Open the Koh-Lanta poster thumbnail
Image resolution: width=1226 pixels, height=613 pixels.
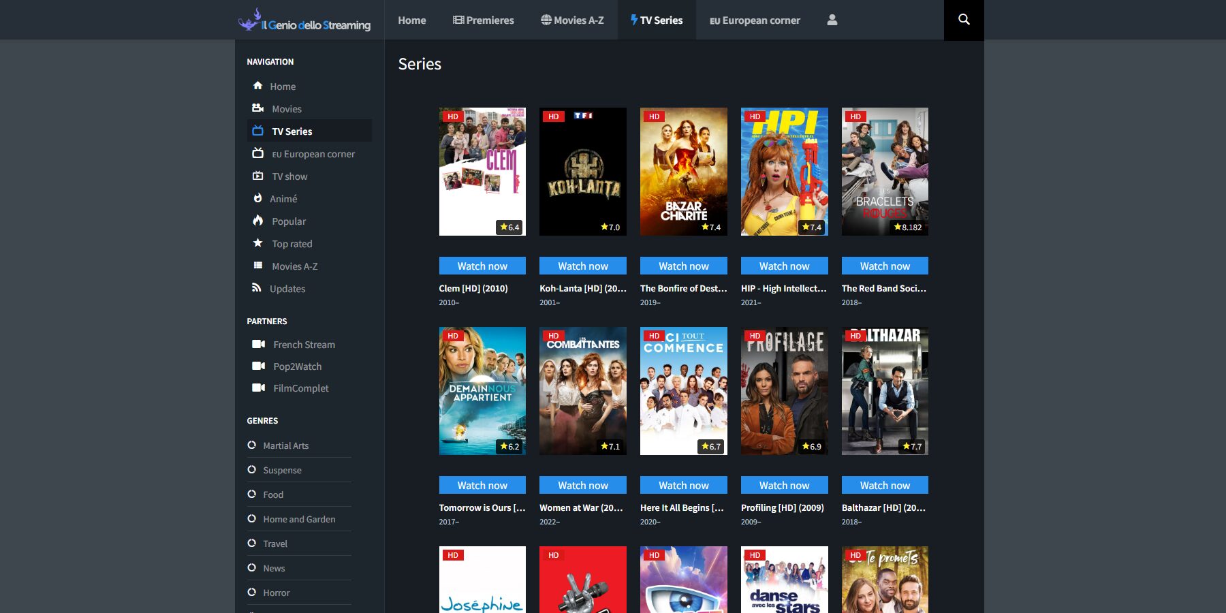[x=583, y=172]
